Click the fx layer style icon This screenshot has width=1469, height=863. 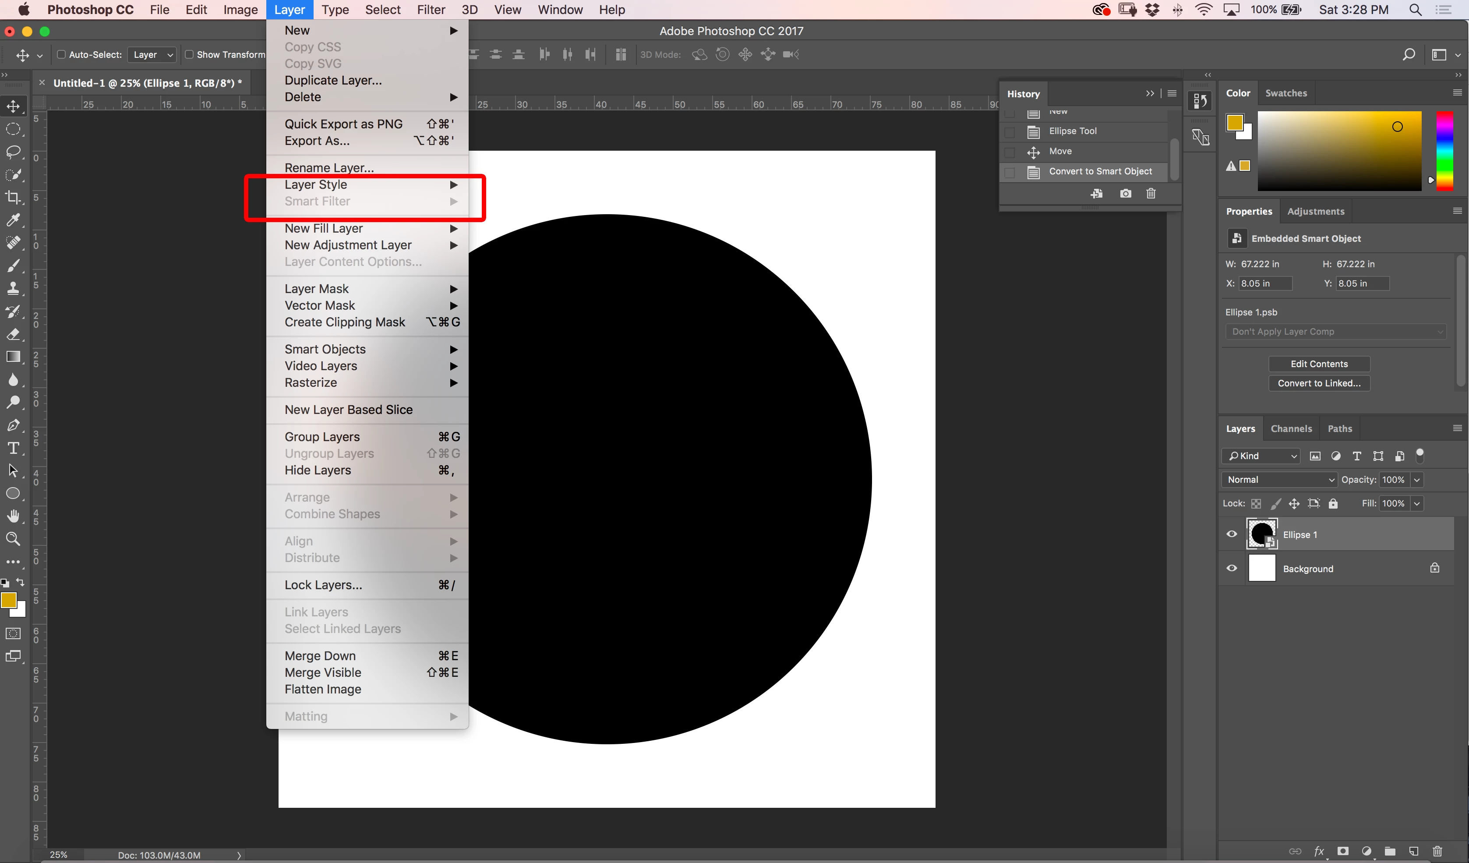click(1319, 851)
